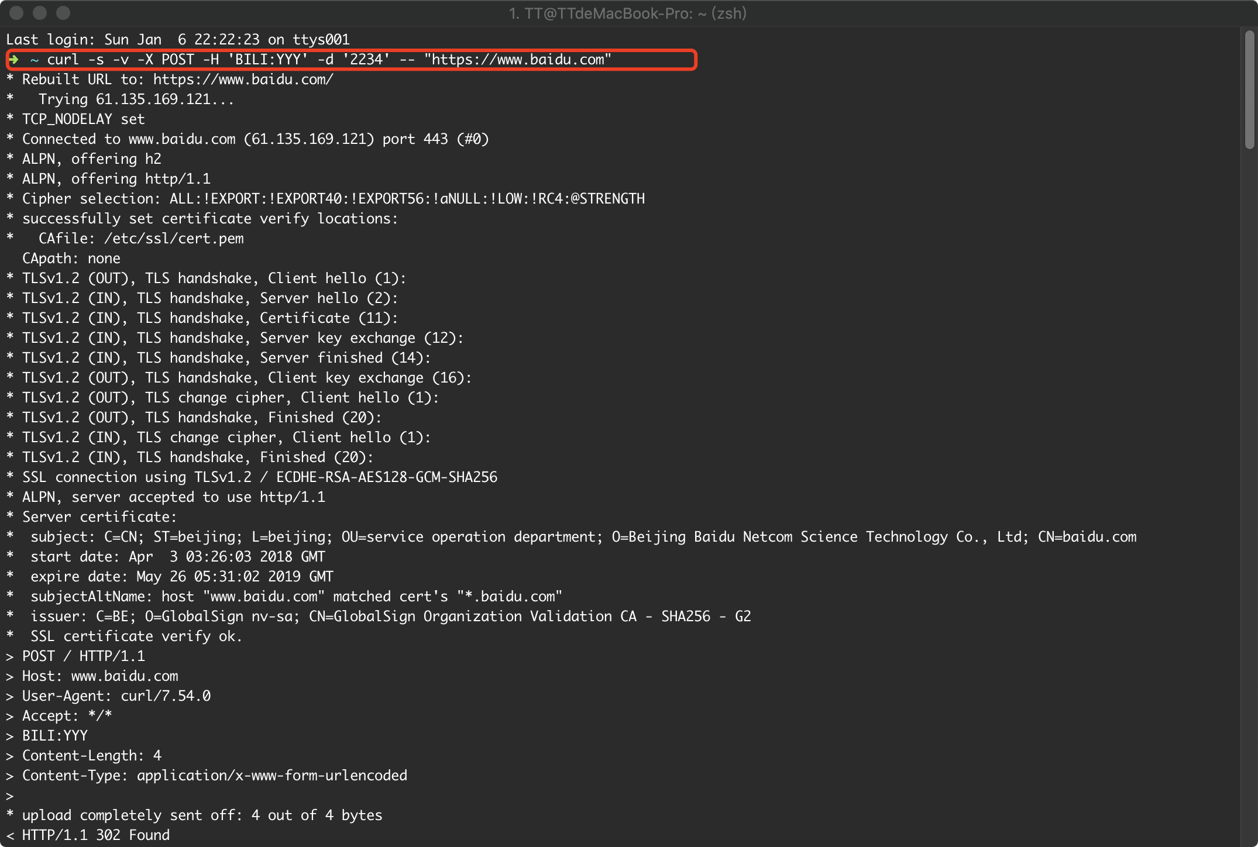1258x847 pixels.
Task: Click the vertical scrollbar thumb at right
Action: coord(1249,89)
